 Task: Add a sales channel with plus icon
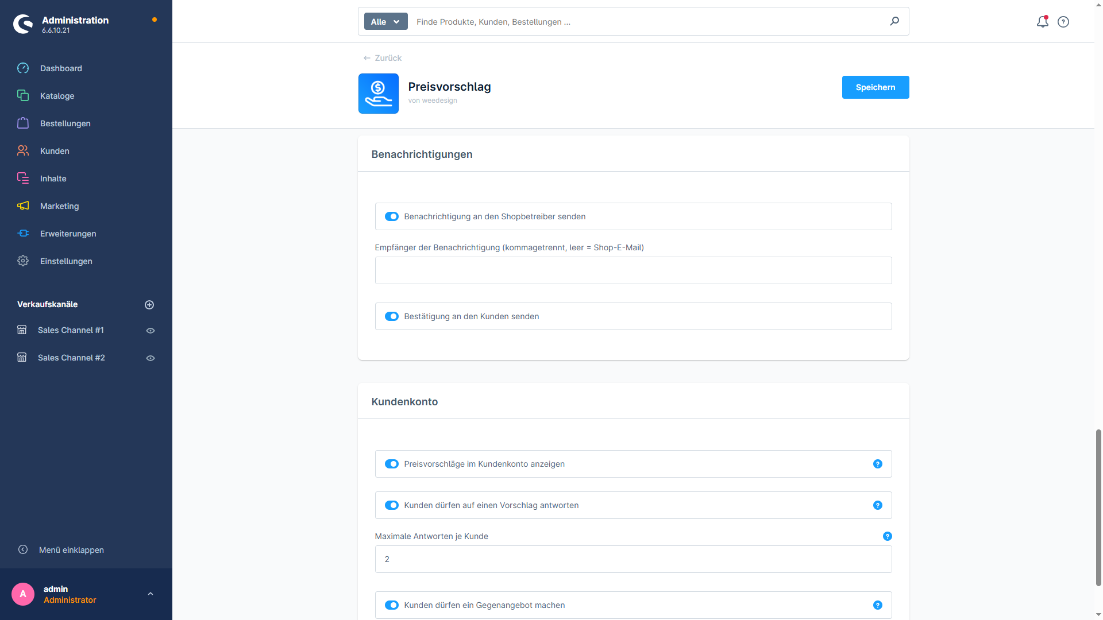149,305
